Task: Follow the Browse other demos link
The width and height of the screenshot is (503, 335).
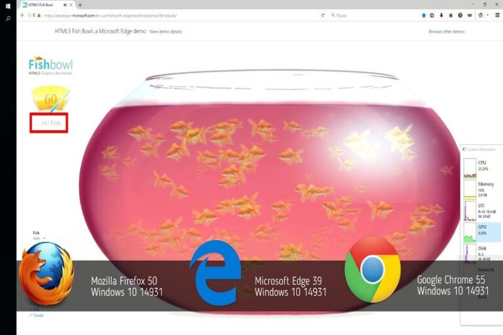Action: 447,31
